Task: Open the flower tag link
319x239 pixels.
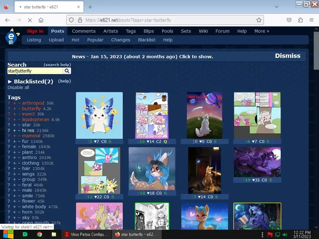Action: (29, 201)
